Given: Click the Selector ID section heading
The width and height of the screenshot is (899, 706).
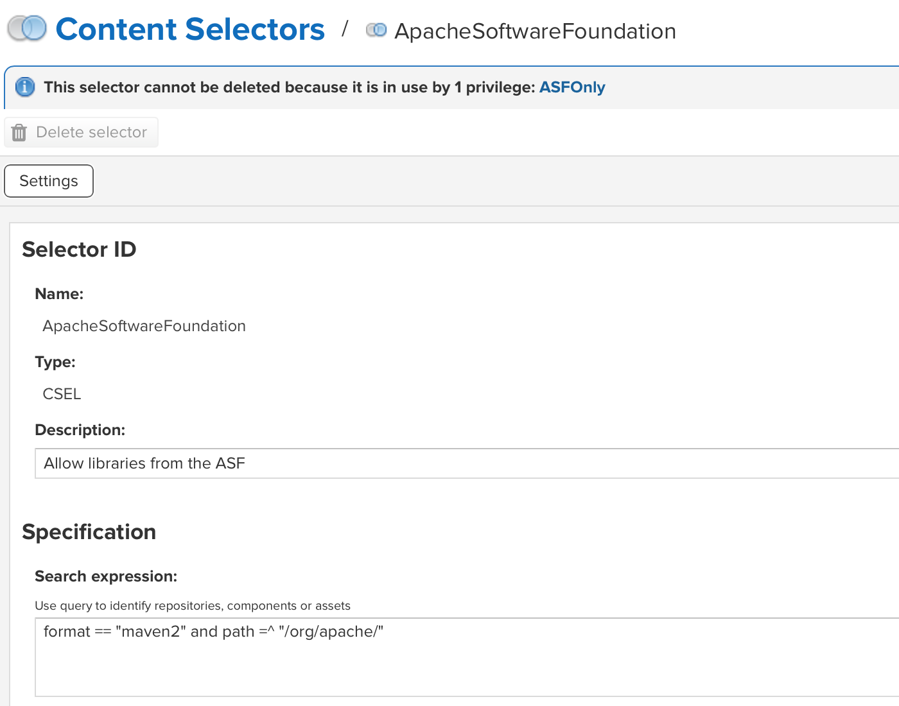Looking at the screenshot, I should [x=79, y=250].
